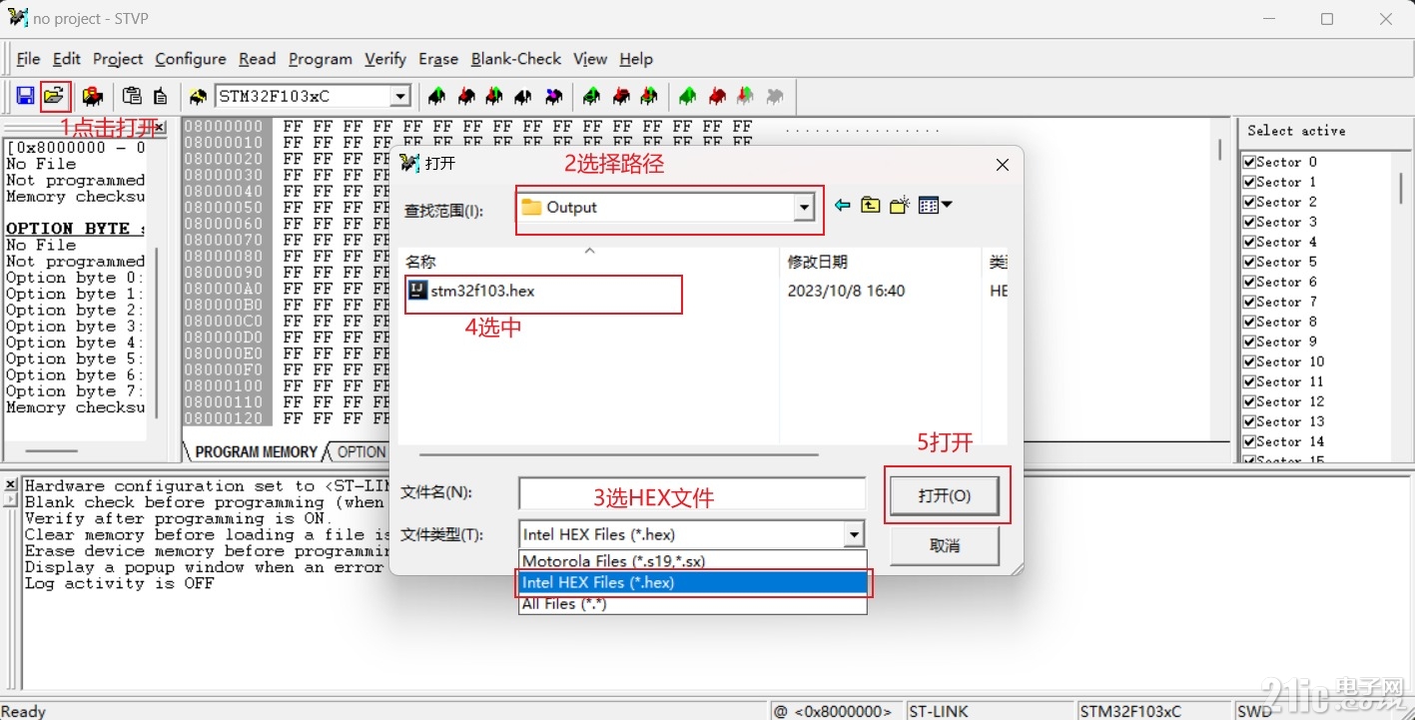The height and width of the screenshot is (720, 1415).
Task: Click the grayed-out gray chip toolbar icon
Action: pyautogui.click(x=774, y=96)
